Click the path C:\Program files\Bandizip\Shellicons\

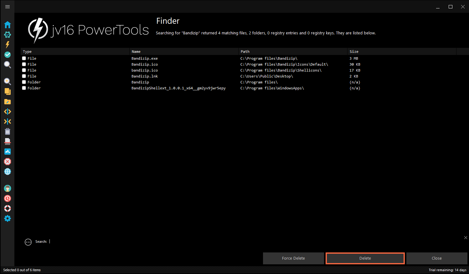pos(281,70)
